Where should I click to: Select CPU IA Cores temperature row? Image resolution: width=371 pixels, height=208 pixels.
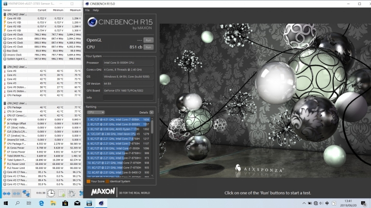[x=42, y=111]
